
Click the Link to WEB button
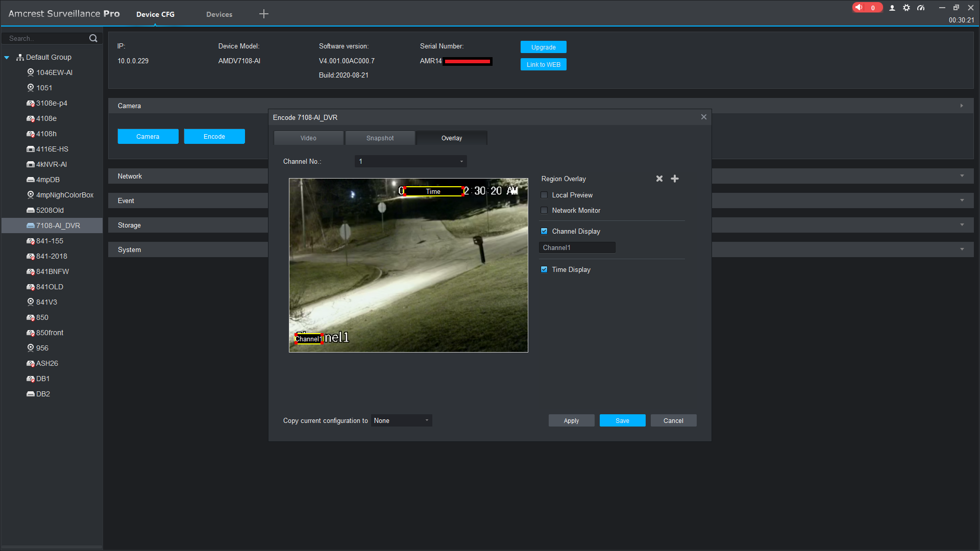click(544, 64)
